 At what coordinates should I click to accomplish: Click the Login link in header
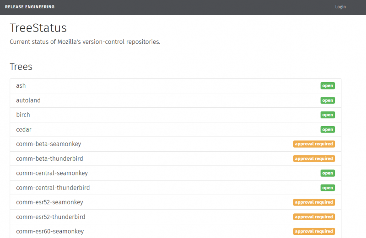pyautogui.click(x=340, y=7)
